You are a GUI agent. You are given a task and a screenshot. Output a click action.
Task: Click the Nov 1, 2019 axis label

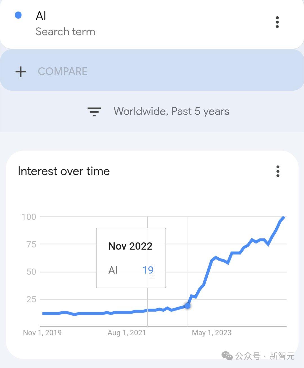pyautogui.click(x=42, y=333)
